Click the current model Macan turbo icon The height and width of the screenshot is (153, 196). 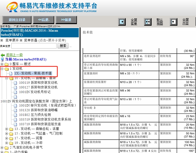tap(2, 59)
